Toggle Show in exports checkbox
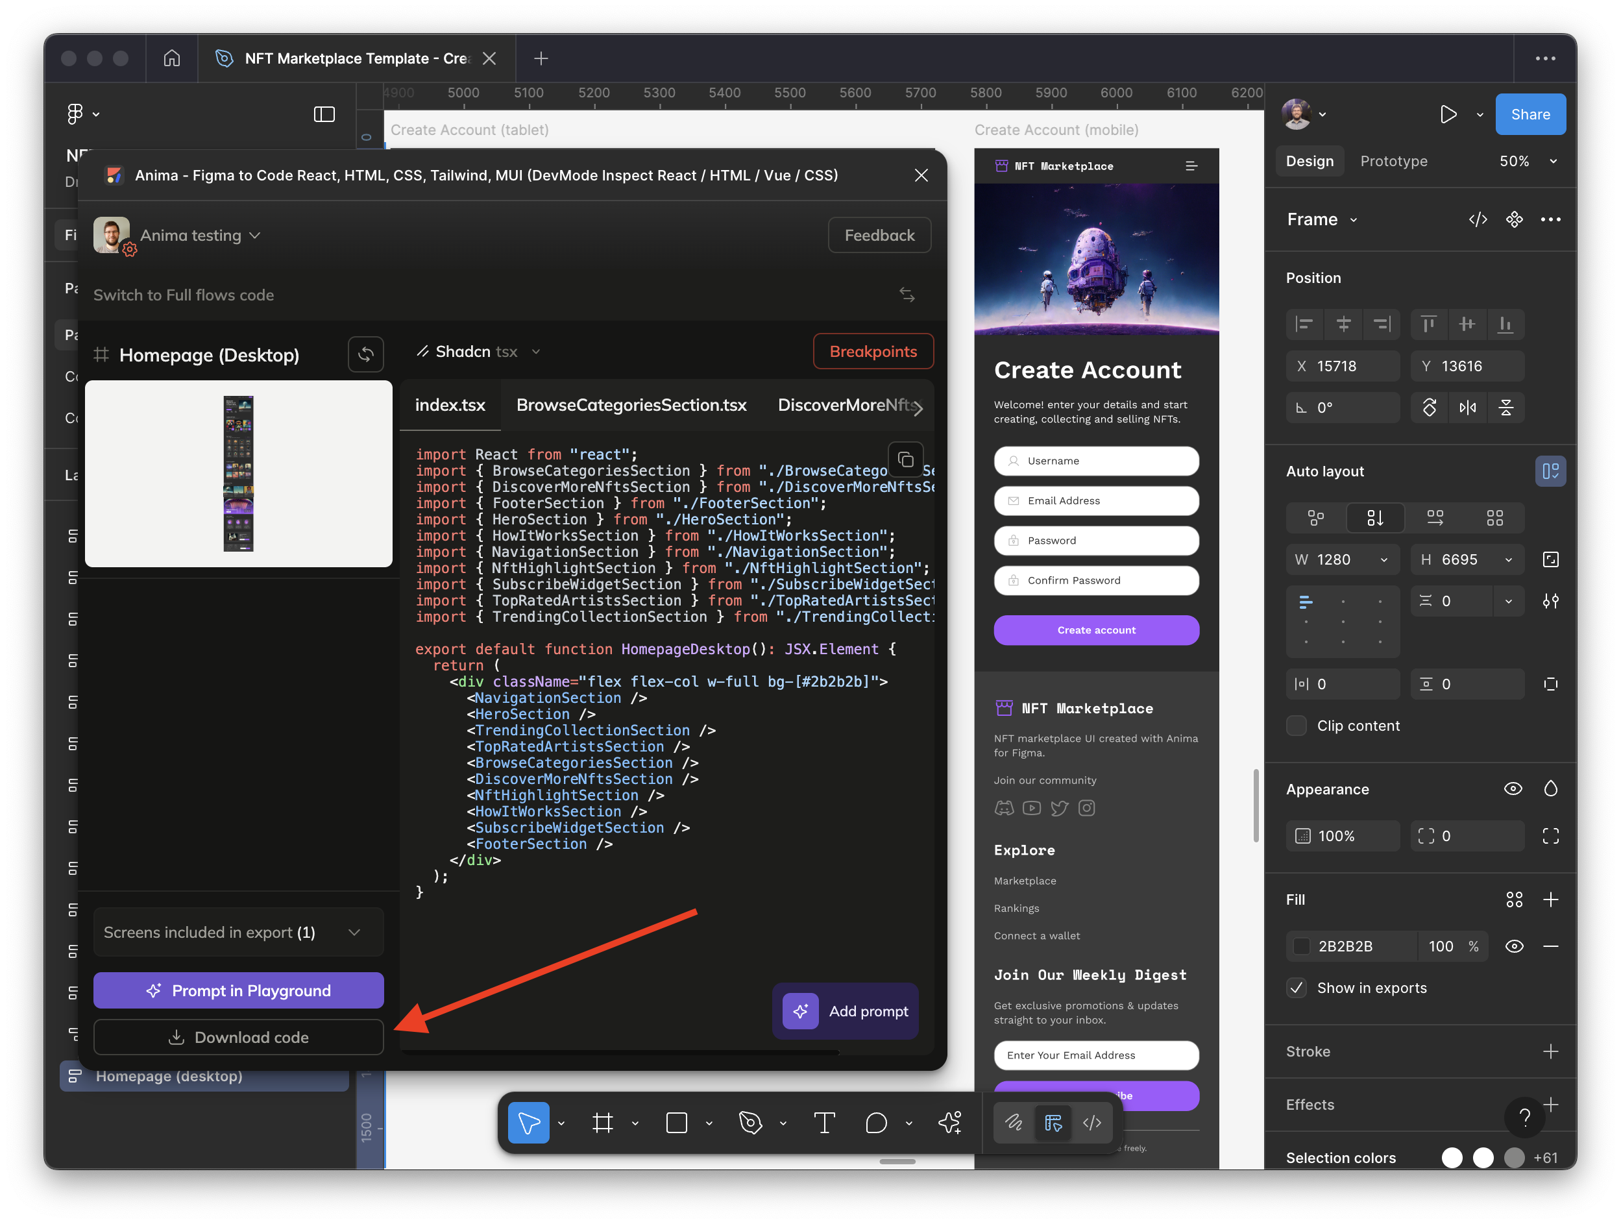 pos(1297,988)
